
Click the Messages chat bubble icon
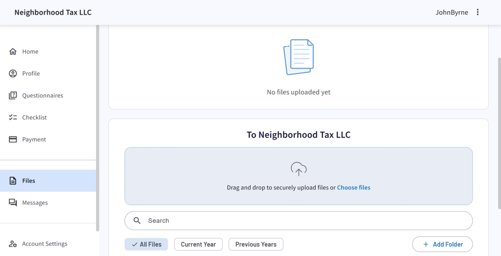[13, 203]
